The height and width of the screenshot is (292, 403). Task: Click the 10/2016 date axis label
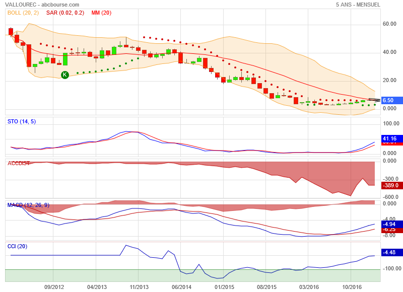coord(351,287)
